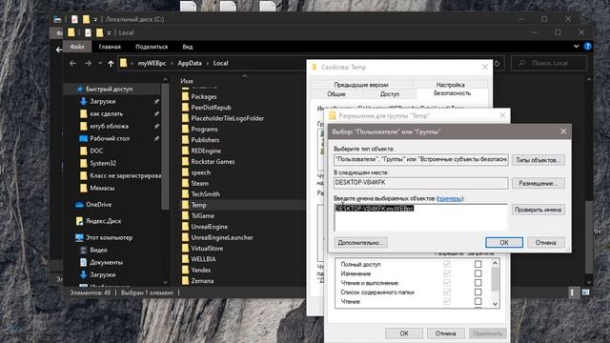The image size is (610, 343).
Task: Select Быстрый доступ star icon in sidebar
Action: [x=80, y=89]
